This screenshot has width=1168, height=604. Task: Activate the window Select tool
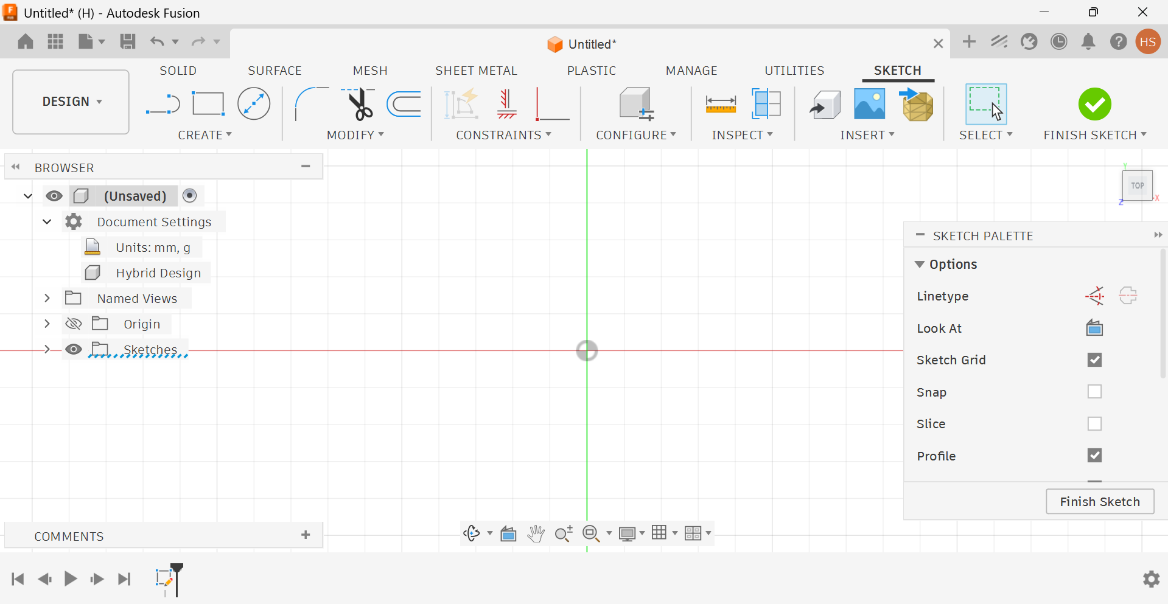click(985, 104)
